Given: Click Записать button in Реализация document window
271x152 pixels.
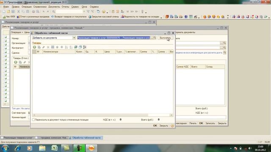Looking at the screenshot, I should (x=210, y=123).
